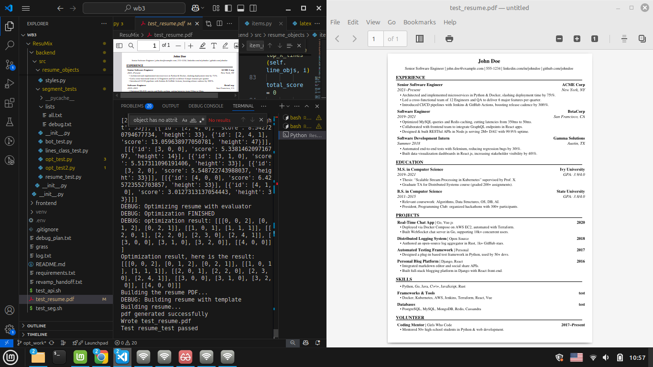Open changes compare icon beside test_resume.pdf tab

pyautogui.click(x=208, y=23)
